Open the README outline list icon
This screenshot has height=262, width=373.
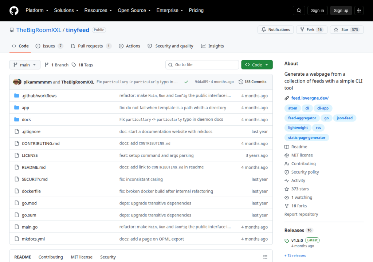point(265,257)
